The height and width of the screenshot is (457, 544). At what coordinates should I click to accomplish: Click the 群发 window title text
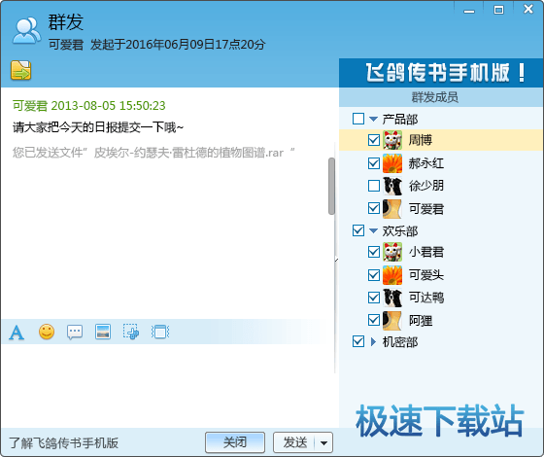(x=66, y=21)
